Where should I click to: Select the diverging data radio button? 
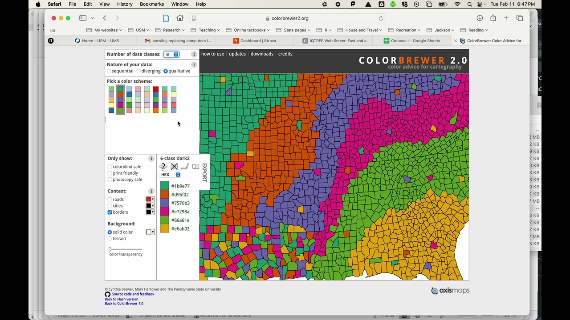pos(138,71)
